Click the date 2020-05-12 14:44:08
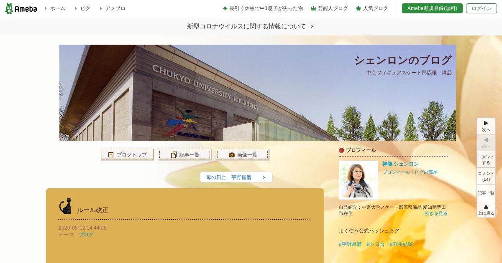 82,228
